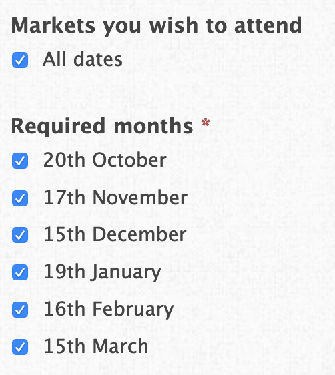Untick the 15th December checkbox
Image resolution: width=335 pixels, height=375 pixels.
[20, 235]
